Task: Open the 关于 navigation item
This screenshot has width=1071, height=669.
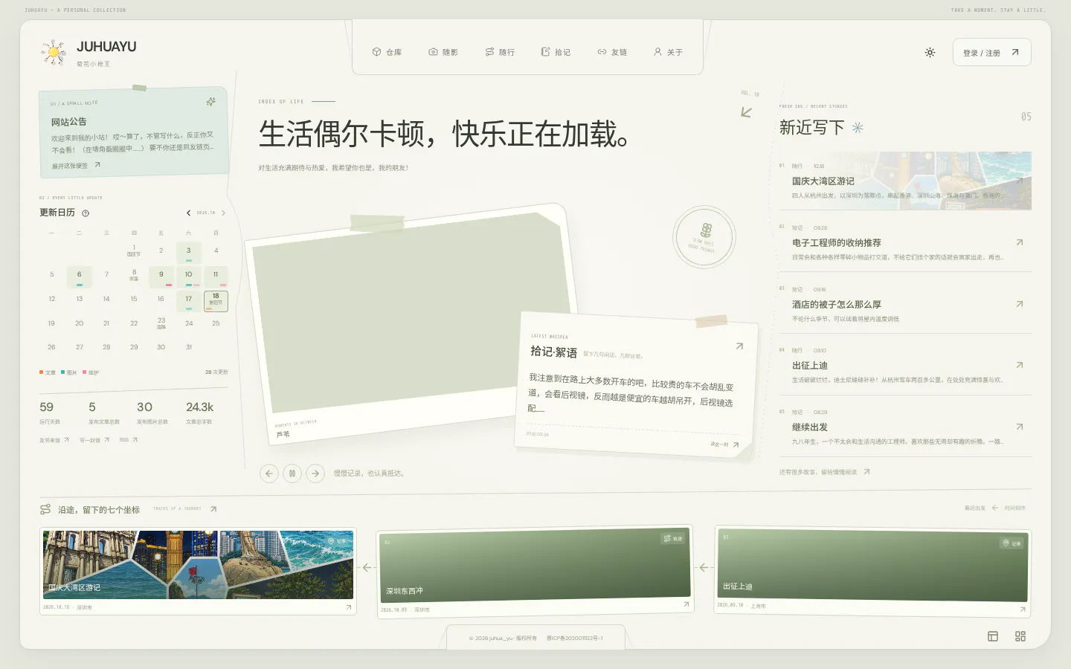Action: tap(668, 52)
